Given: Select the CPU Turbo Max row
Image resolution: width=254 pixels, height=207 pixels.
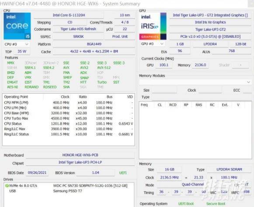Looking at the screenshot, I should pos(69,118).
